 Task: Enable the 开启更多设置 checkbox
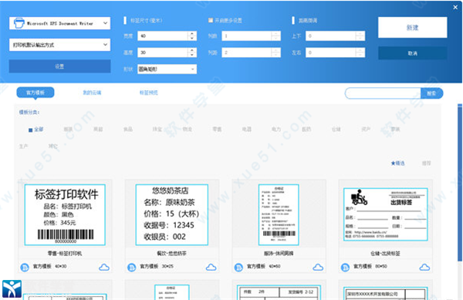tap(211, 20)
